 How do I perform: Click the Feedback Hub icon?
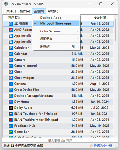point(11,126)
